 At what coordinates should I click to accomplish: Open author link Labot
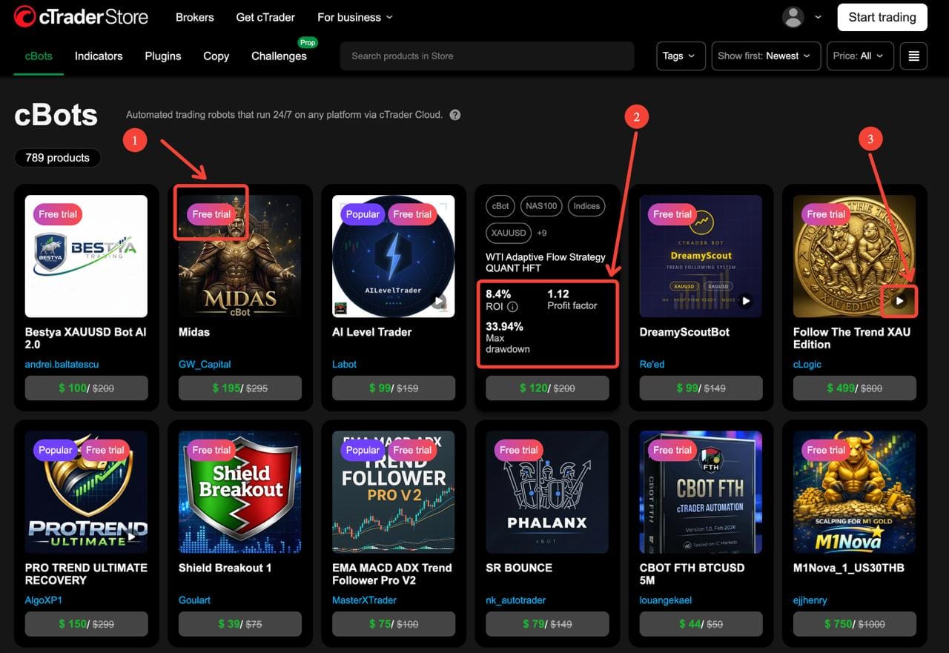[344, 364]
